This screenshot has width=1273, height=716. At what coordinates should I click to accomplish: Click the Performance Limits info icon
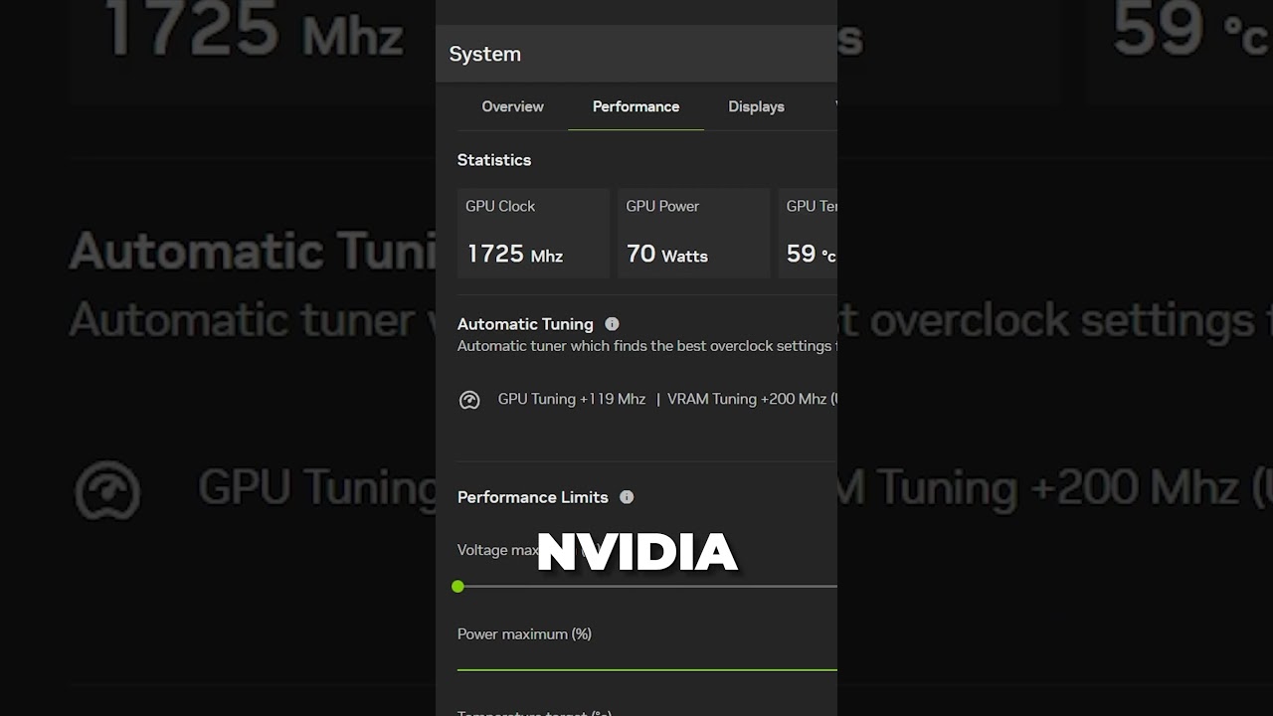pos(627,496)
